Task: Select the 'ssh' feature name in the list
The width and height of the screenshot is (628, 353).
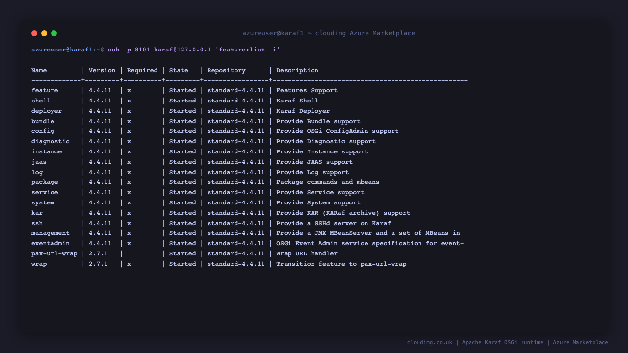Action: pyautogui.click(x=37, y=223)
